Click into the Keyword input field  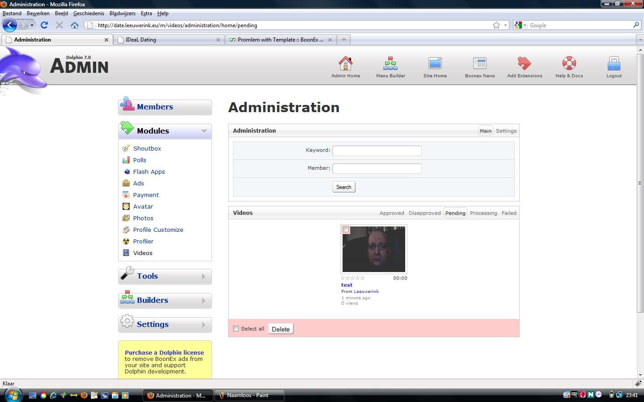377,151
